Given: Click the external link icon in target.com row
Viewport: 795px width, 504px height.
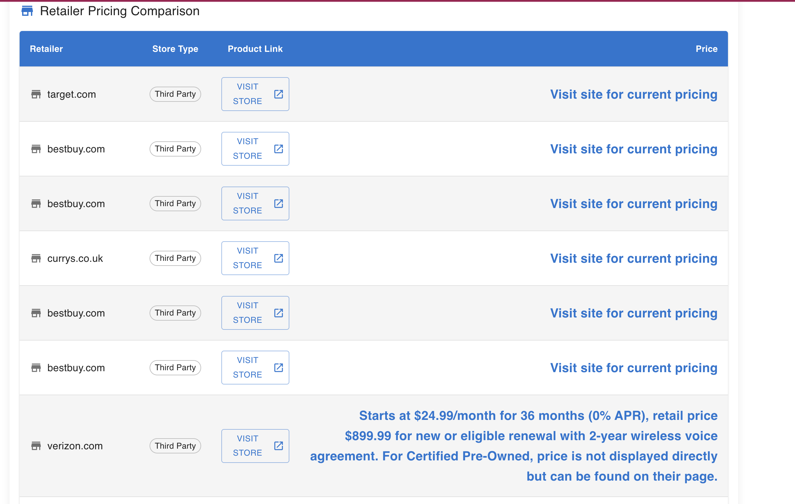Looking at the screenshot, I should point(278,95).
